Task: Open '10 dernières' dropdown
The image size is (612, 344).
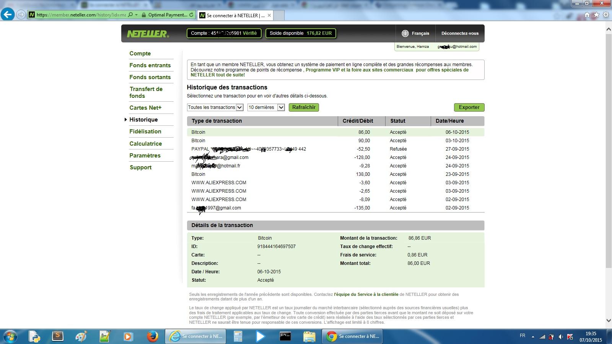Action: pyautogui.click(x=266, y=107)
